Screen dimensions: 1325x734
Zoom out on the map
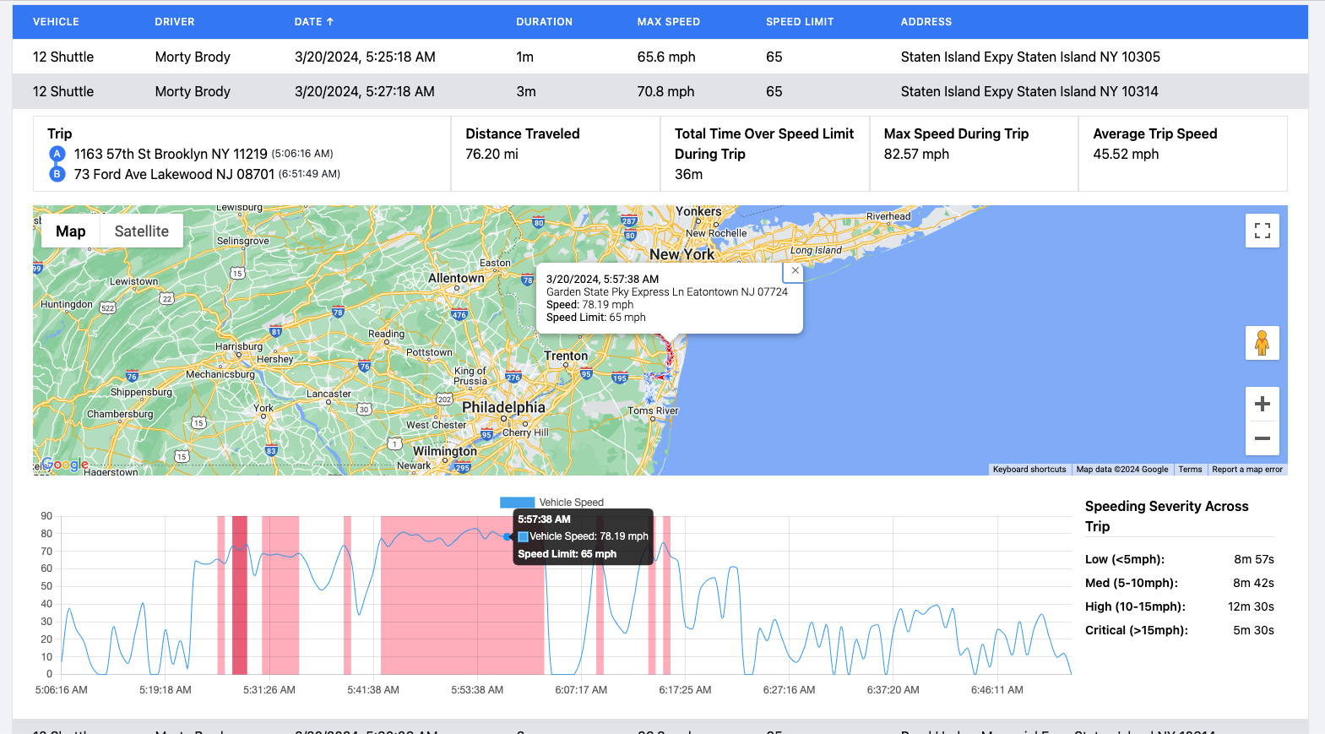[1262, 438]
